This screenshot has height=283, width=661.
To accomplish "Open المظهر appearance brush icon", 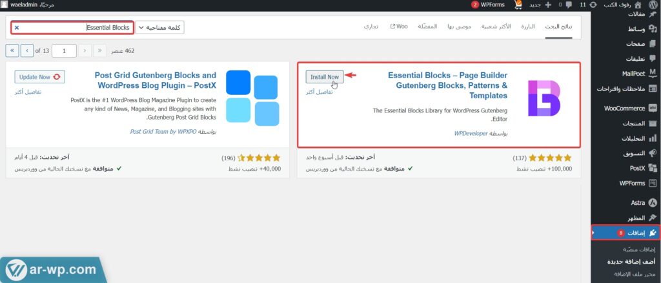I will [653, 218].
